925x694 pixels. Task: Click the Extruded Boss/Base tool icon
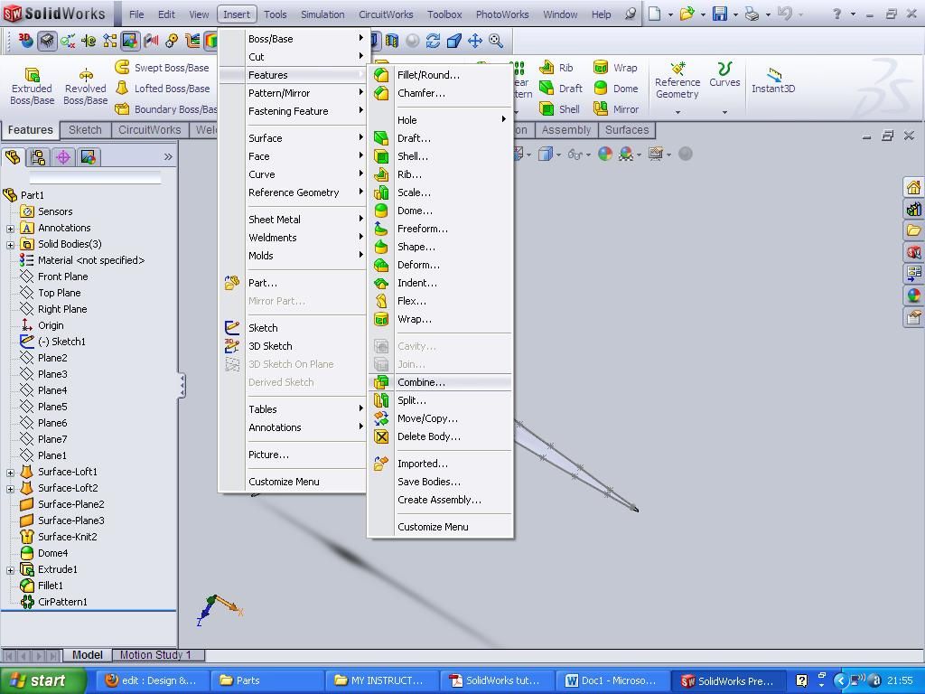click(x=32, y=76)
